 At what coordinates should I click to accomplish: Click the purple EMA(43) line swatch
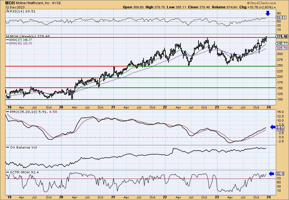point(8,44)
